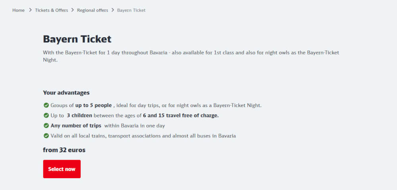Click the chevron after Tickets & Offers breadcrumb
The height and width of the screenshot is (190, 397).
[x=73, y=10]
